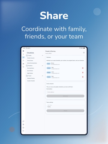Click the Wi-Fi icon in status bar
This screenshot has height=144, width=108.
point(80,48)
